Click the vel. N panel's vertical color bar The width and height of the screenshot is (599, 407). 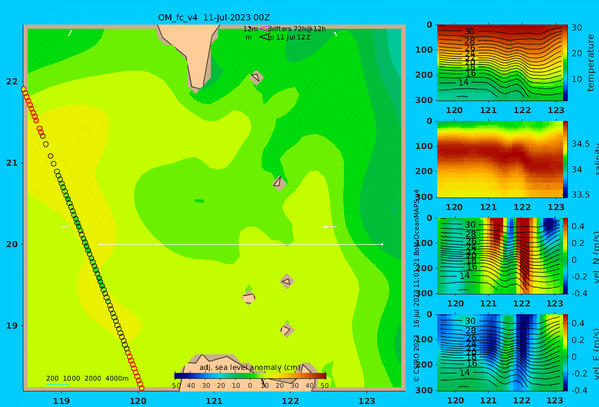(x=565, y=256)
